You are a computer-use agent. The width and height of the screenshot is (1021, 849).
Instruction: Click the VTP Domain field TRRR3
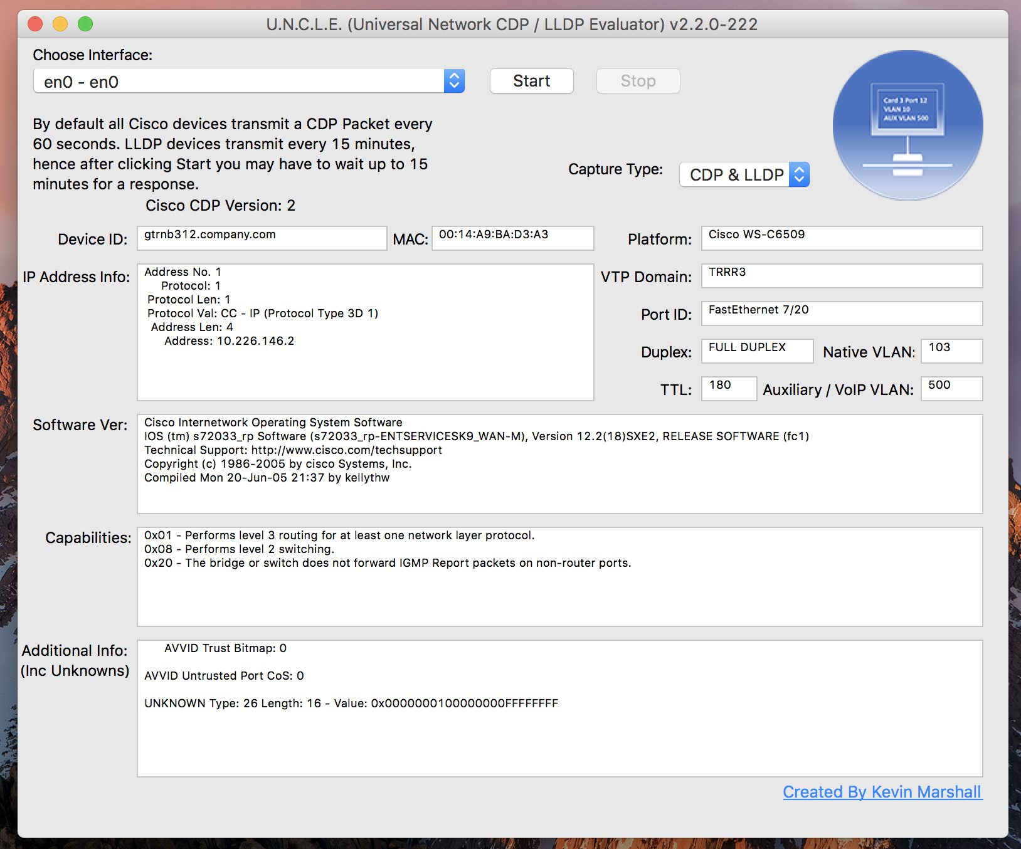point(842,276)
